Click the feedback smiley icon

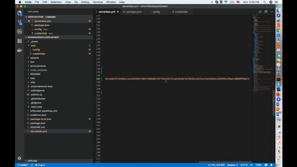pyautogui.click(x=266, y=165)
